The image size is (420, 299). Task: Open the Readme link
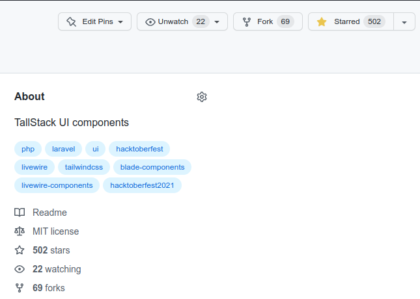[x=49, y=213]
